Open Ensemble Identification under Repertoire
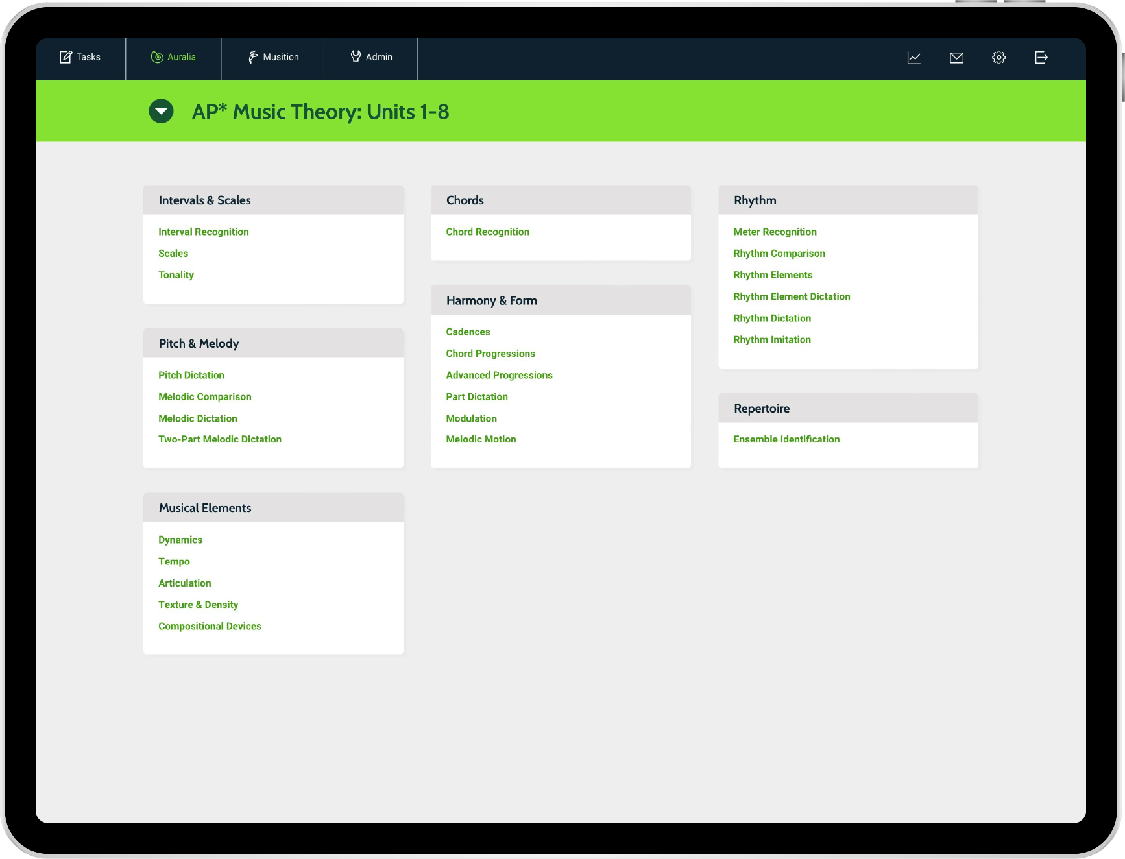Viewport: 1125px width, 859px height. pos(786,439)
